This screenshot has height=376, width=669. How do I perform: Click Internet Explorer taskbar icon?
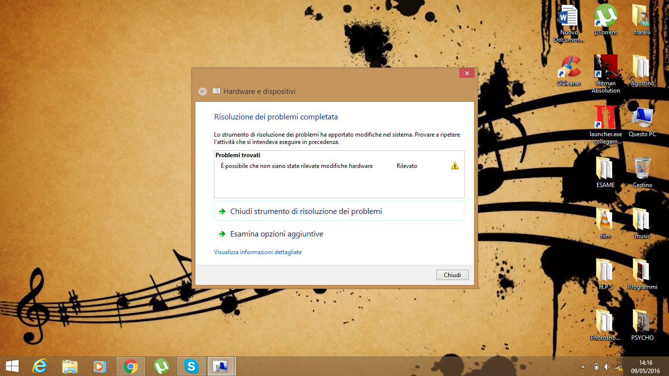coord(39,366)
